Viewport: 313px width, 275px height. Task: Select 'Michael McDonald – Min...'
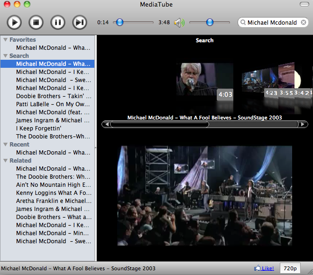tap(47, 233)
